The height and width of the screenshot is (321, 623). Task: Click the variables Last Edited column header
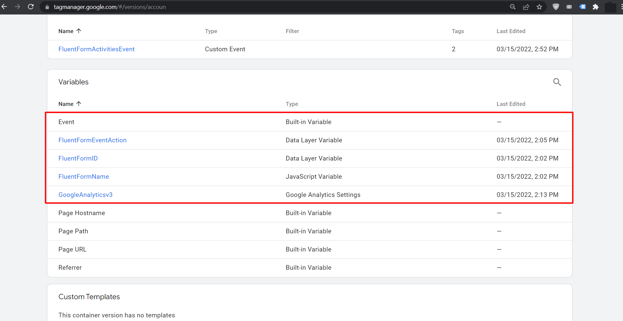(511, 104)
